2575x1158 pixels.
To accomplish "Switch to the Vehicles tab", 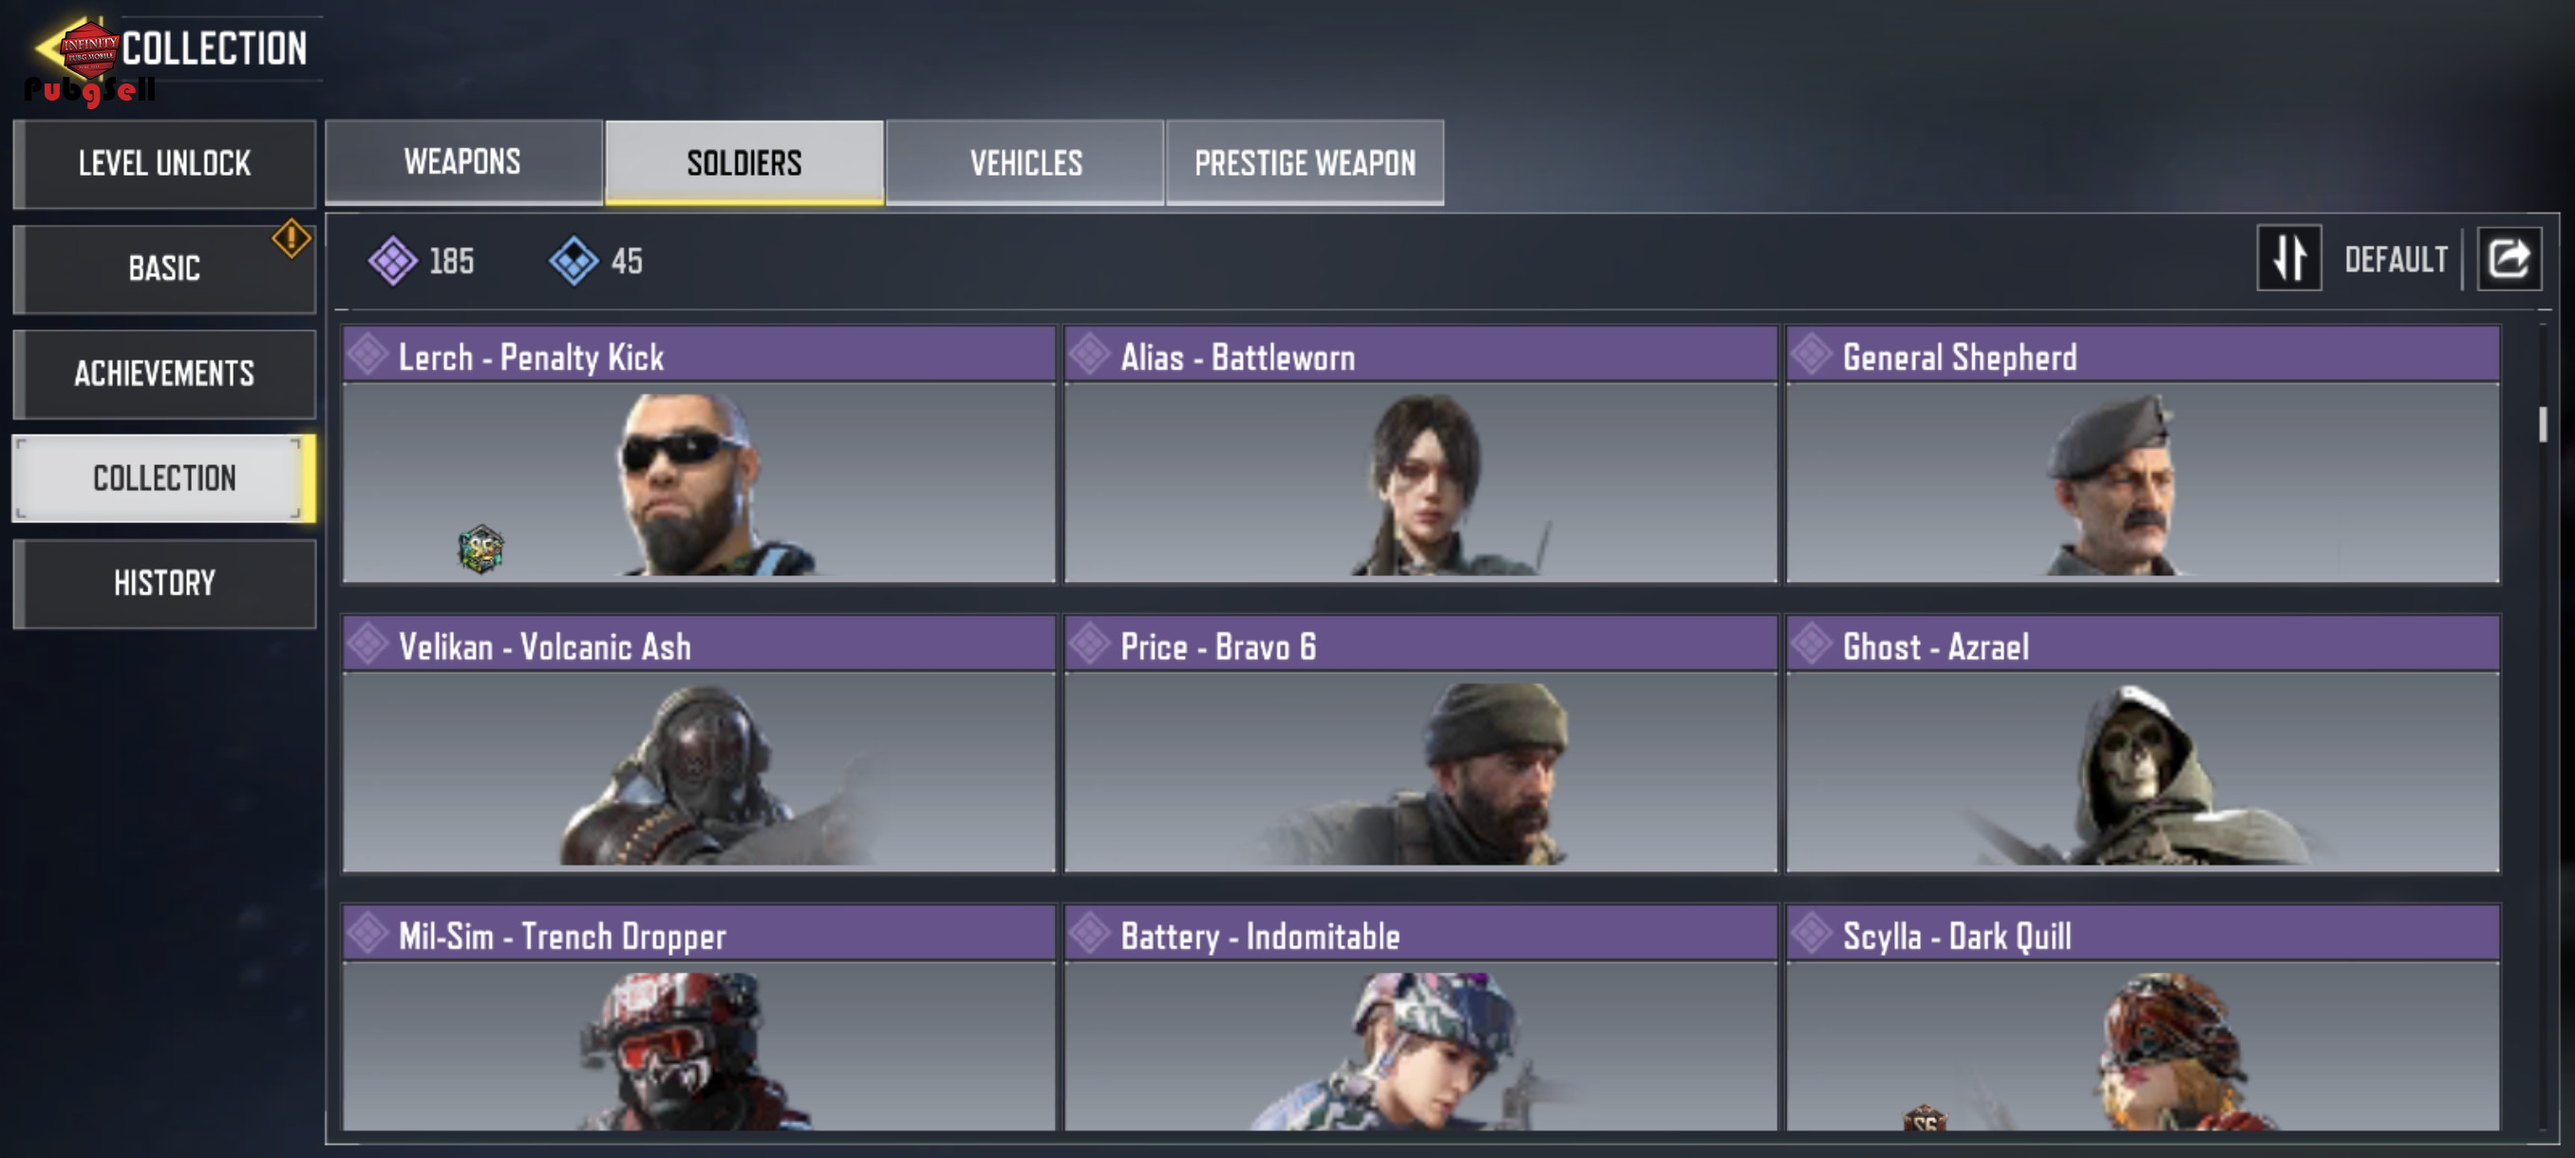I will pyautogui.click(x=1024, y=162).
